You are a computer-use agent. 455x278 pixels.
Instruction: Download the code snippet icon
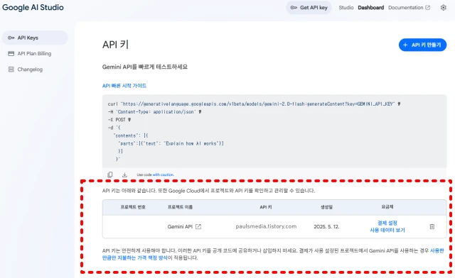124,174
